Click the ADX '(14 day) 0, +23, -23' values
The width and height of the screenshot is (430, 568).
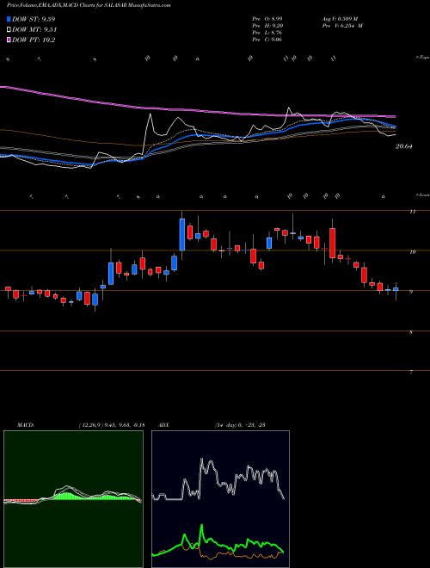point(240,425)
